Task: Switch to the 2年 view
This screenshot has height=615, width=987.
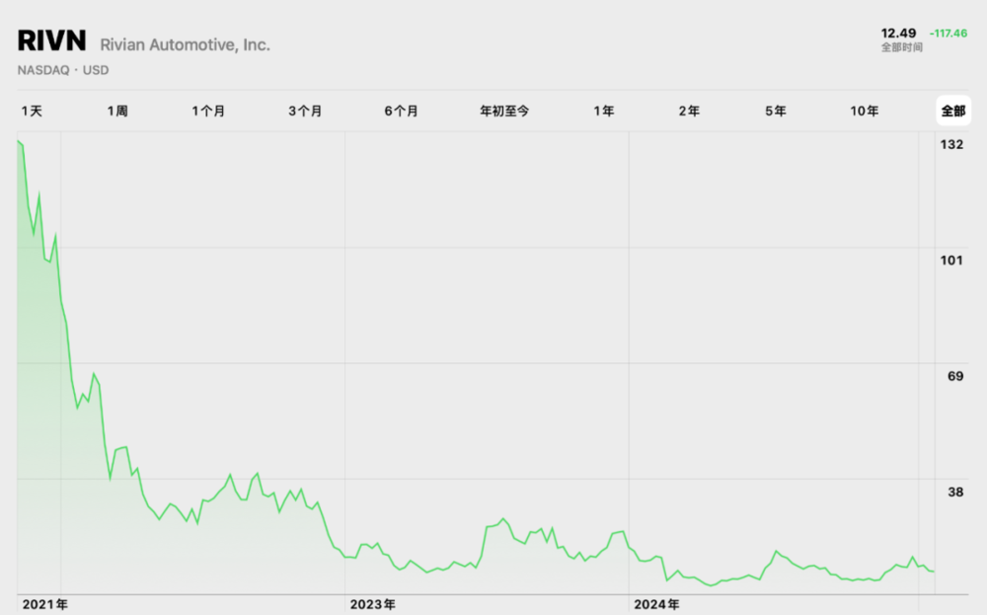Action: tap(688, 111)
